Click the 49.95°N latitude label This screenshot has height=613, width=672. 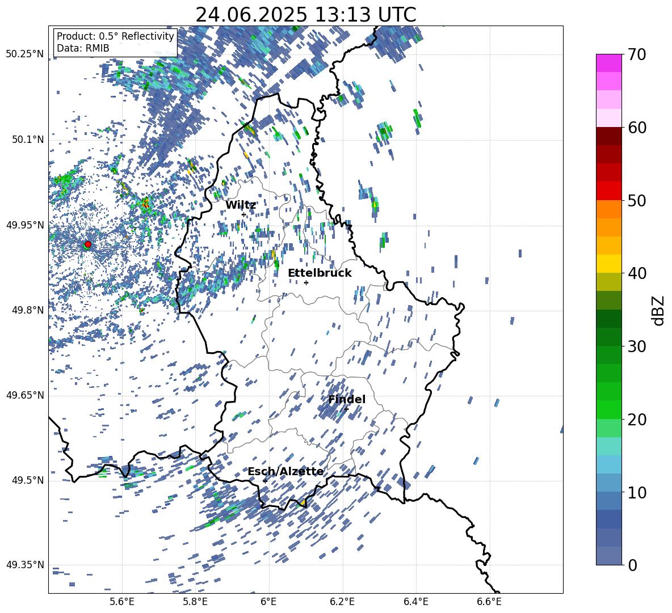[x=25, y=225]
